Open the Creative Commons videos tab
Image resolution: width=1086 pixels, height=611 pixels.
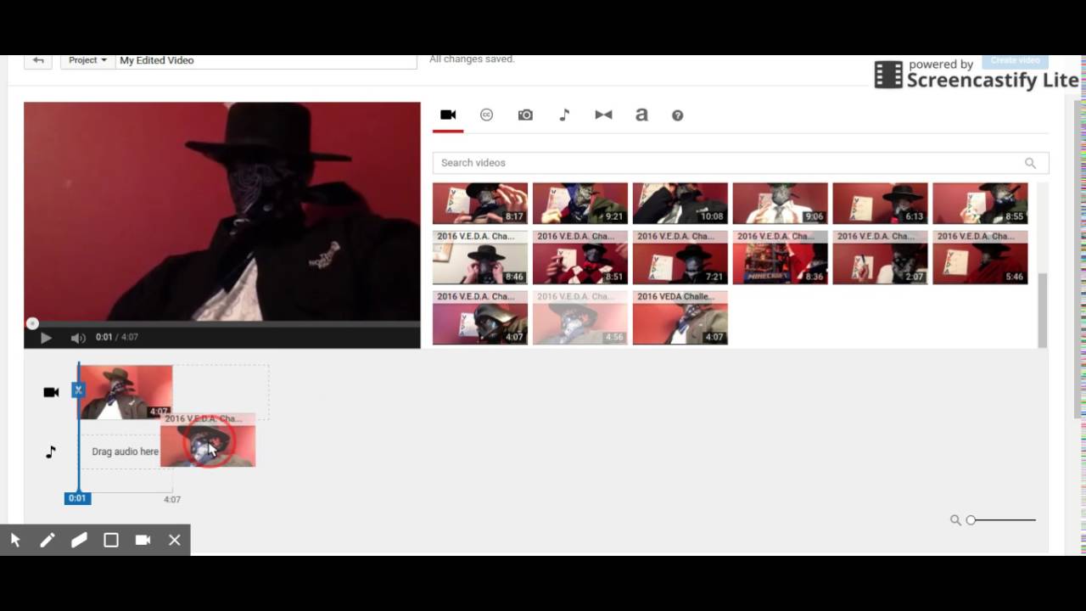coord(486,115)
